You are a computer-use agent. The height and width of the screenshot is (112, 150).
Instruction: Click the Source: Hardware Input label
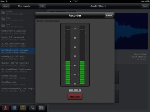(48, 21)
